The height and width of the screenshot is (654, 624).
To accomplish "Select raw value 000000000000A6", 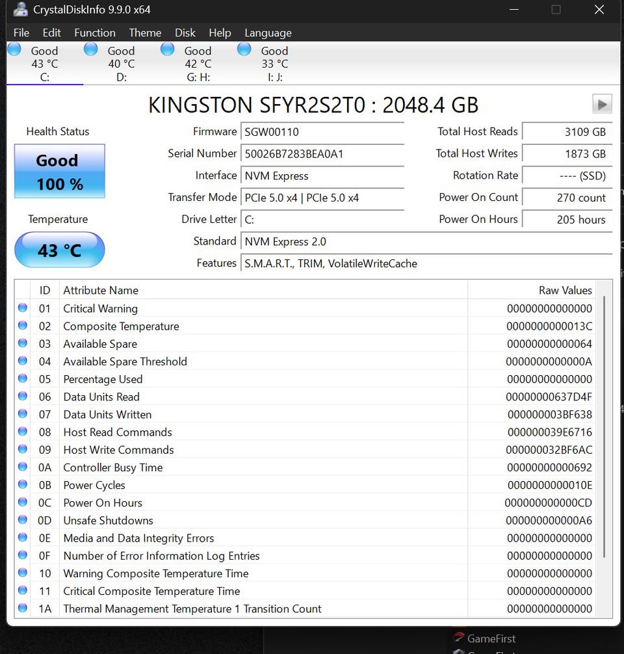I will pyautogui.click(x=549, y=521).
